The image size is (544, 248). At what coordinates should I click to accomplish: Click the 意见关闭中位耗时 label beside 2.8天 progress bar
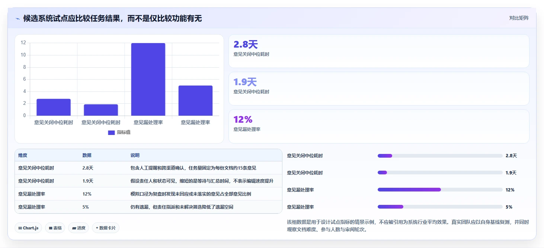[x=305, y=156]
